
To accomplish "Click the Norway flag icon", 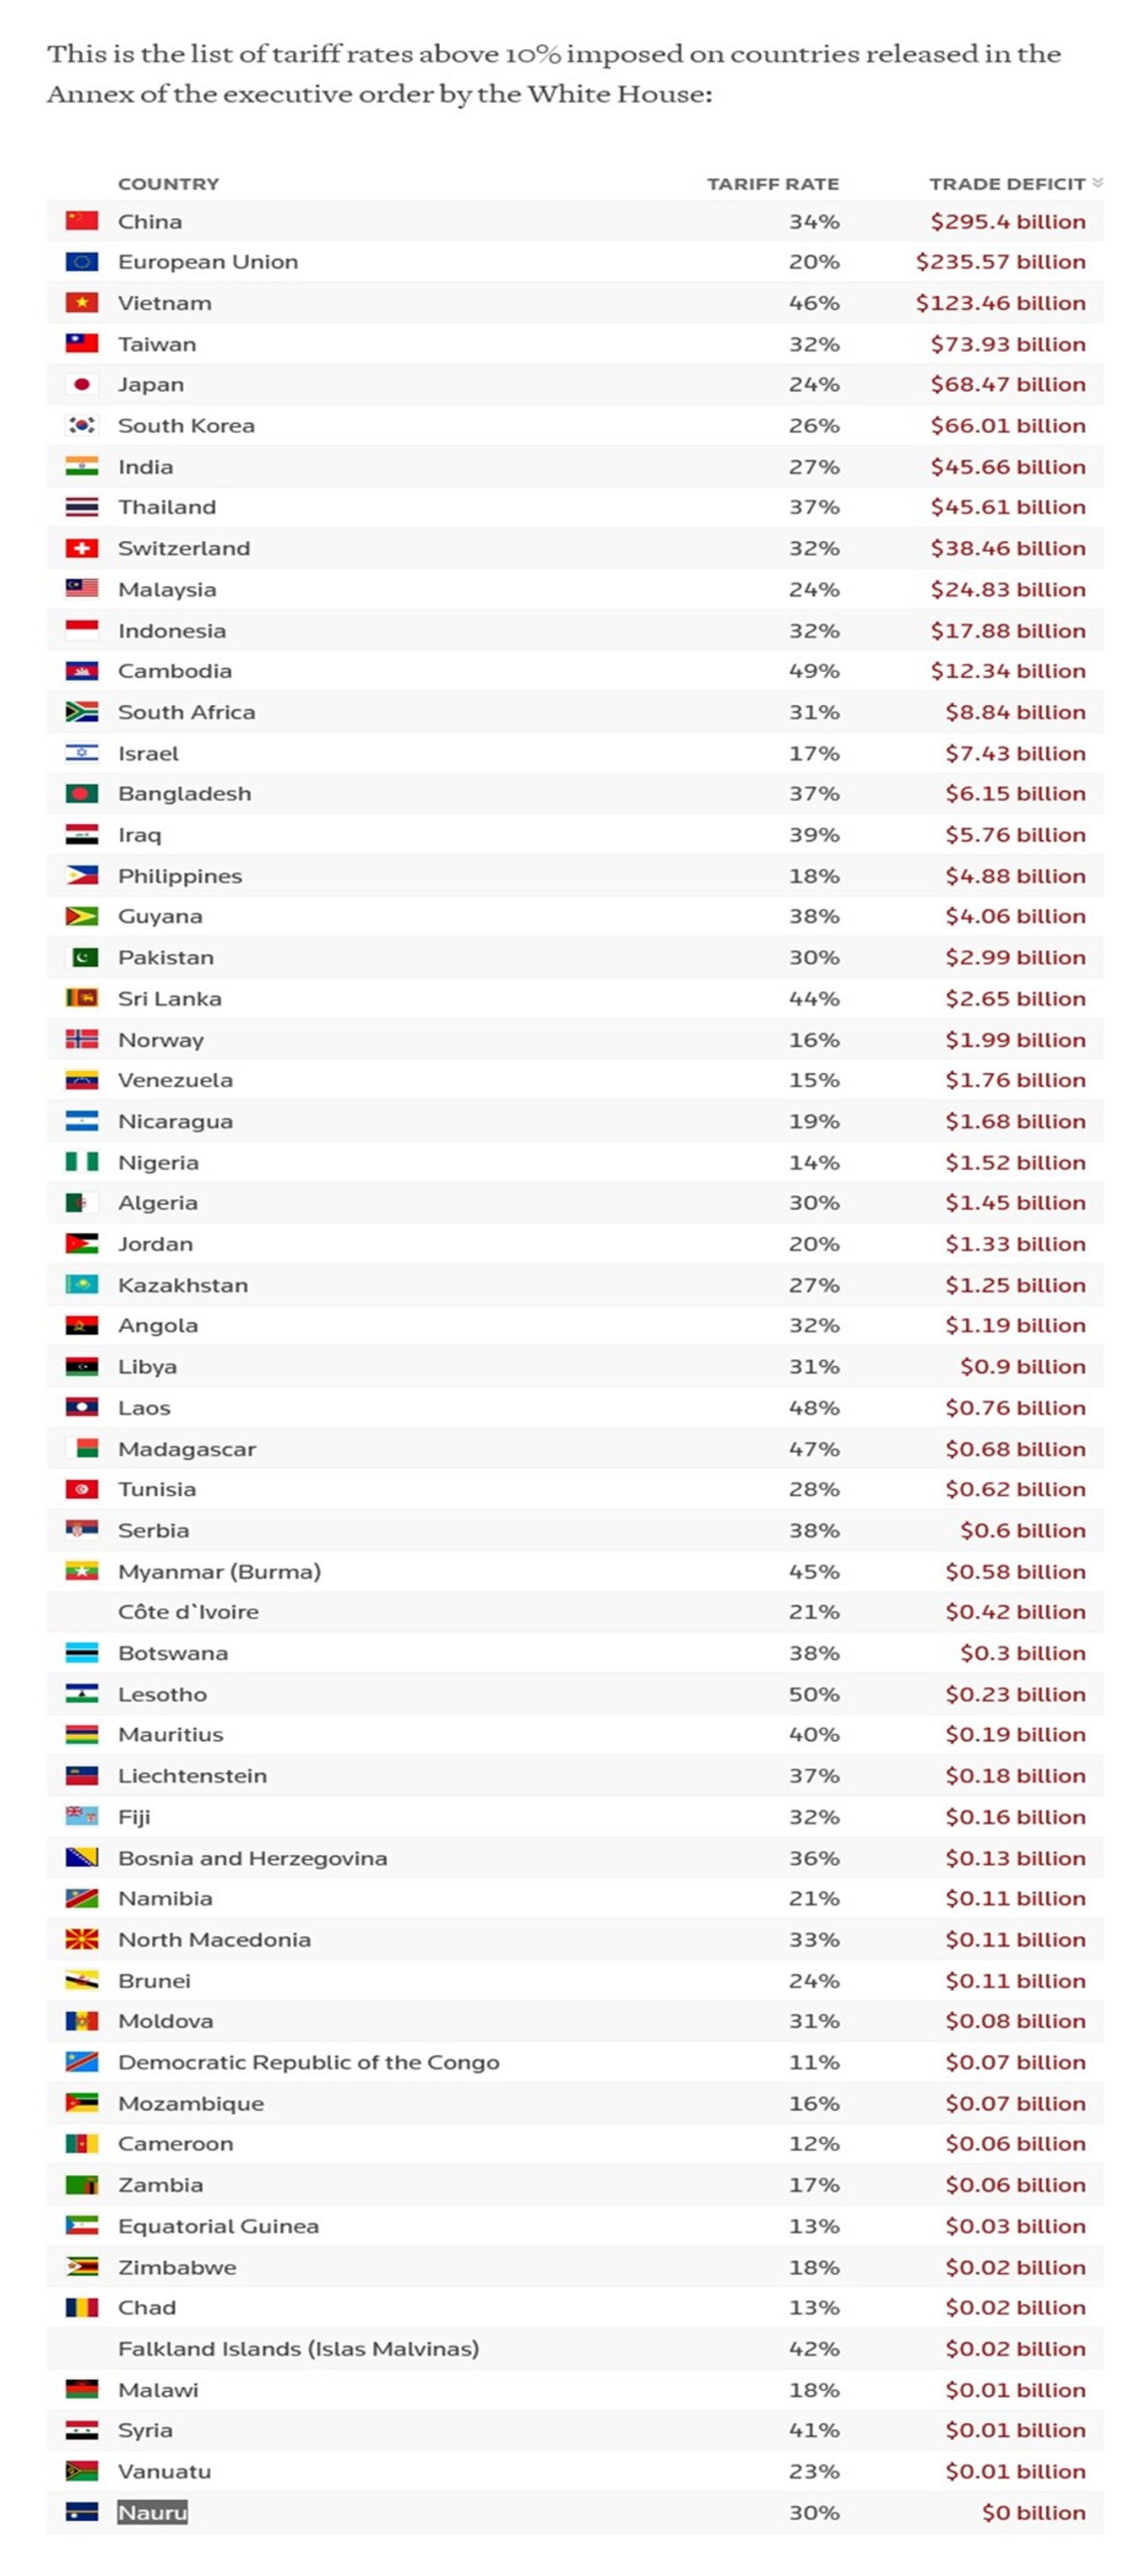I will [x=82, y=1039].
